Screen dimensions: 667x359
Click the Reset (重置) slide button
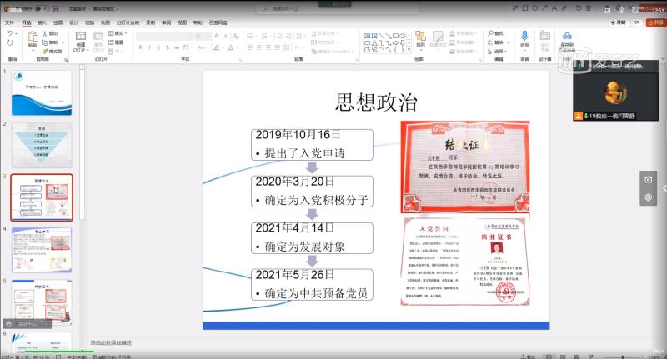pyautogui.click(x=116, y=42)
